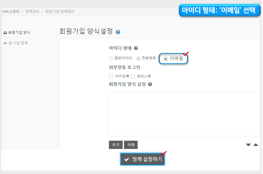Select the 일반아이디 radio button
The width and height of the screenshot is (263, 174).
111,59
